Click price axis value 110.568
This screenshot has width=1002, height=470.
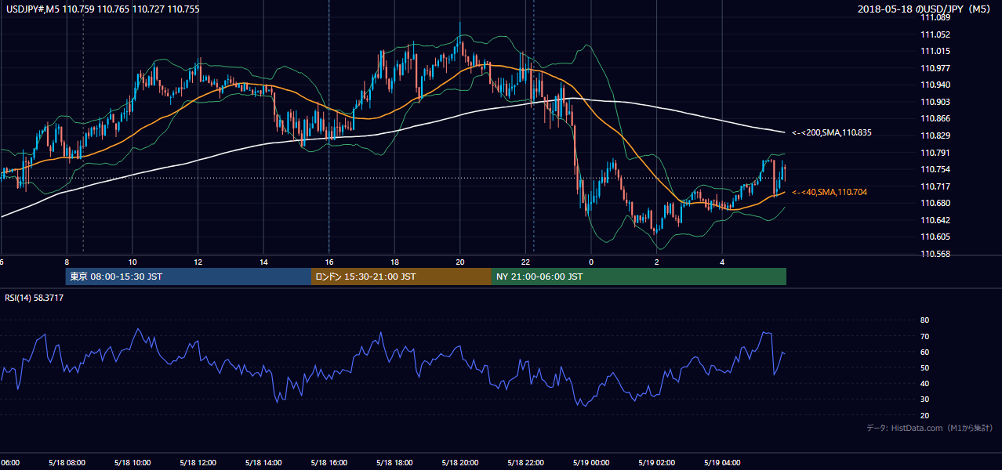click(x=936, y=255)
